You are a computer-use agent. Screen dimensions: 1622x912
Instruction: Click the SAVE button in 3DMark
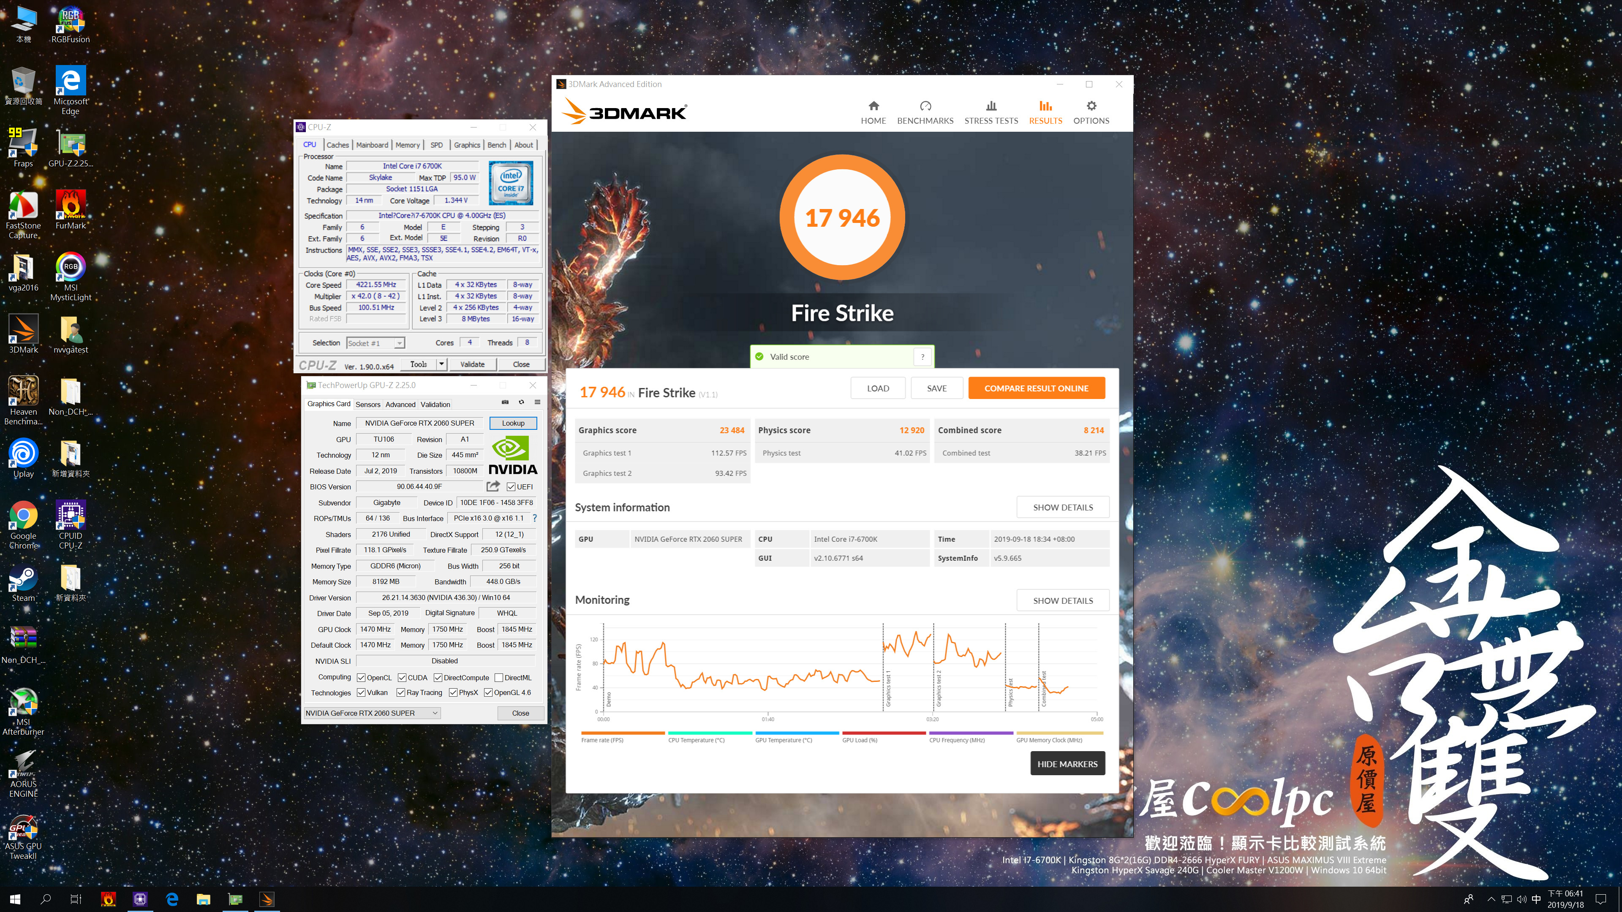(x=937, y=388)
